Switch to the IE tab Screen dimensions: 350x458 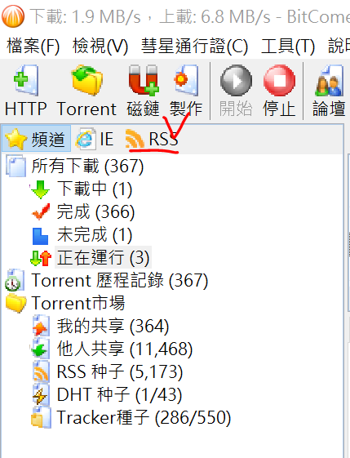[95, 139]
